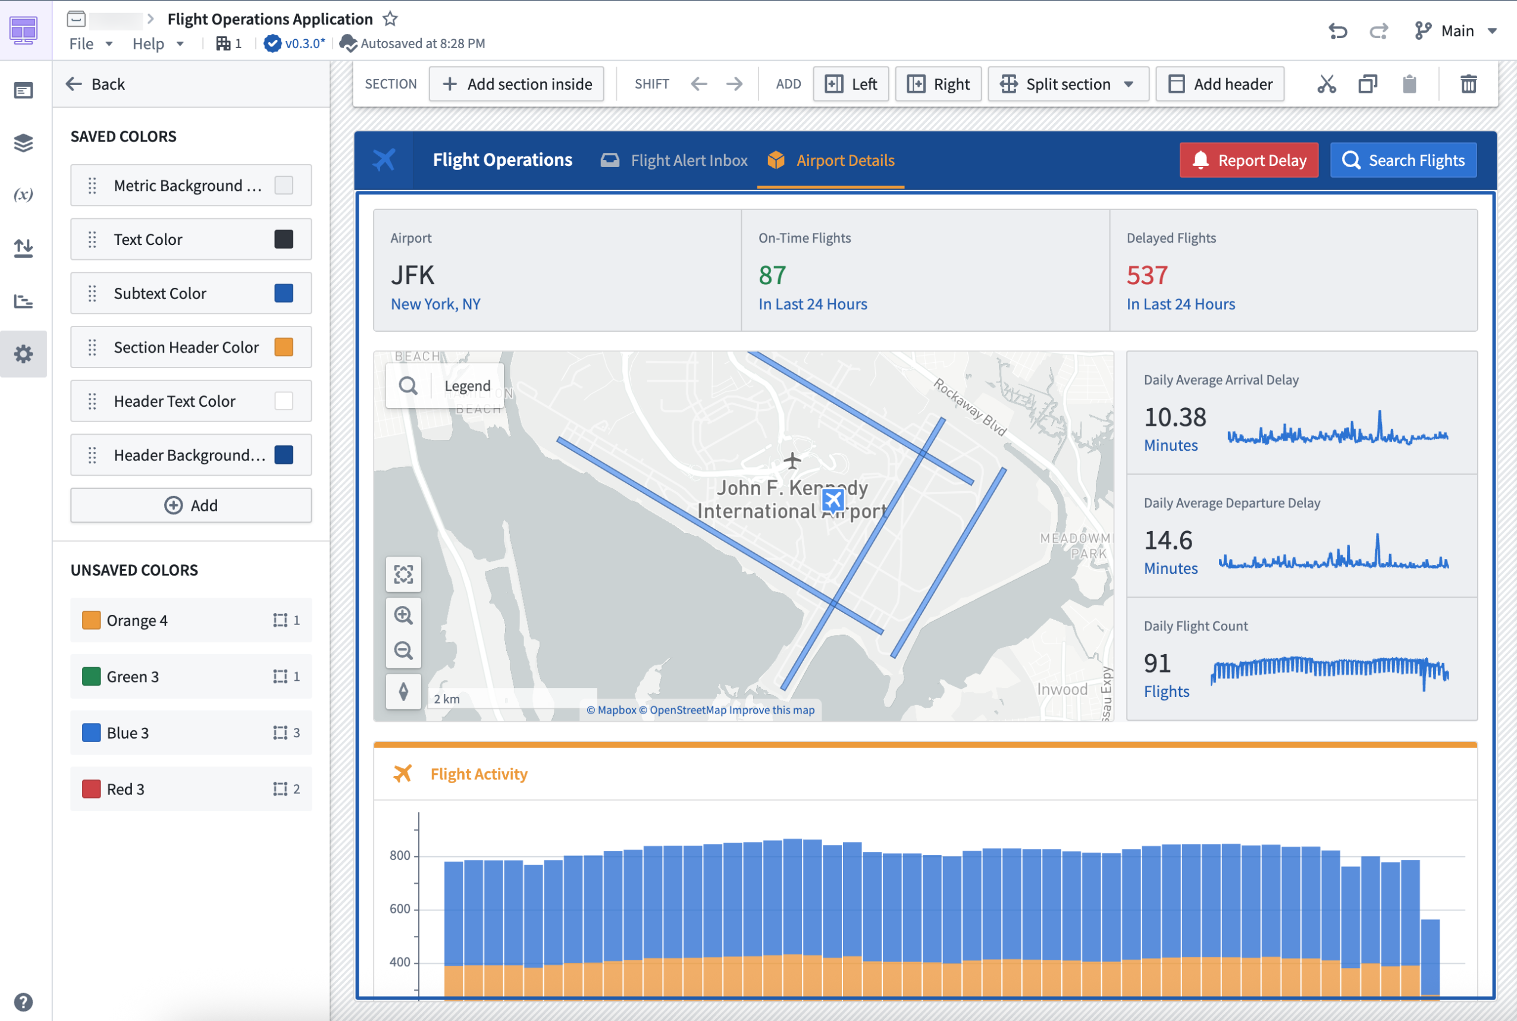This screenshot has width=1517, height=1021.
Task: Open the variables (x) sidebar panel
Action: click(23, 194)
